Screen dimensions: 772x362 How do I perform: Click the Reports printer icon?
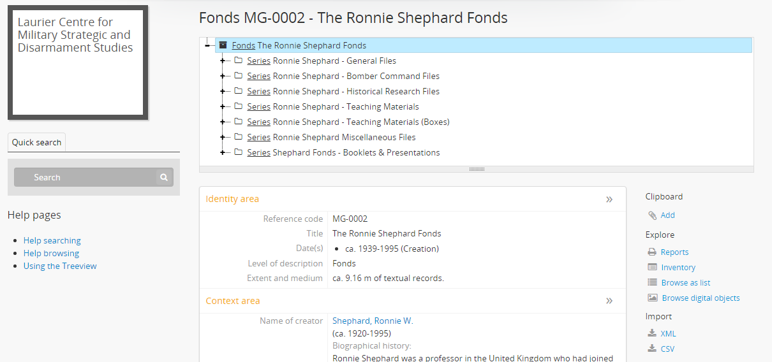pos(652,252)
